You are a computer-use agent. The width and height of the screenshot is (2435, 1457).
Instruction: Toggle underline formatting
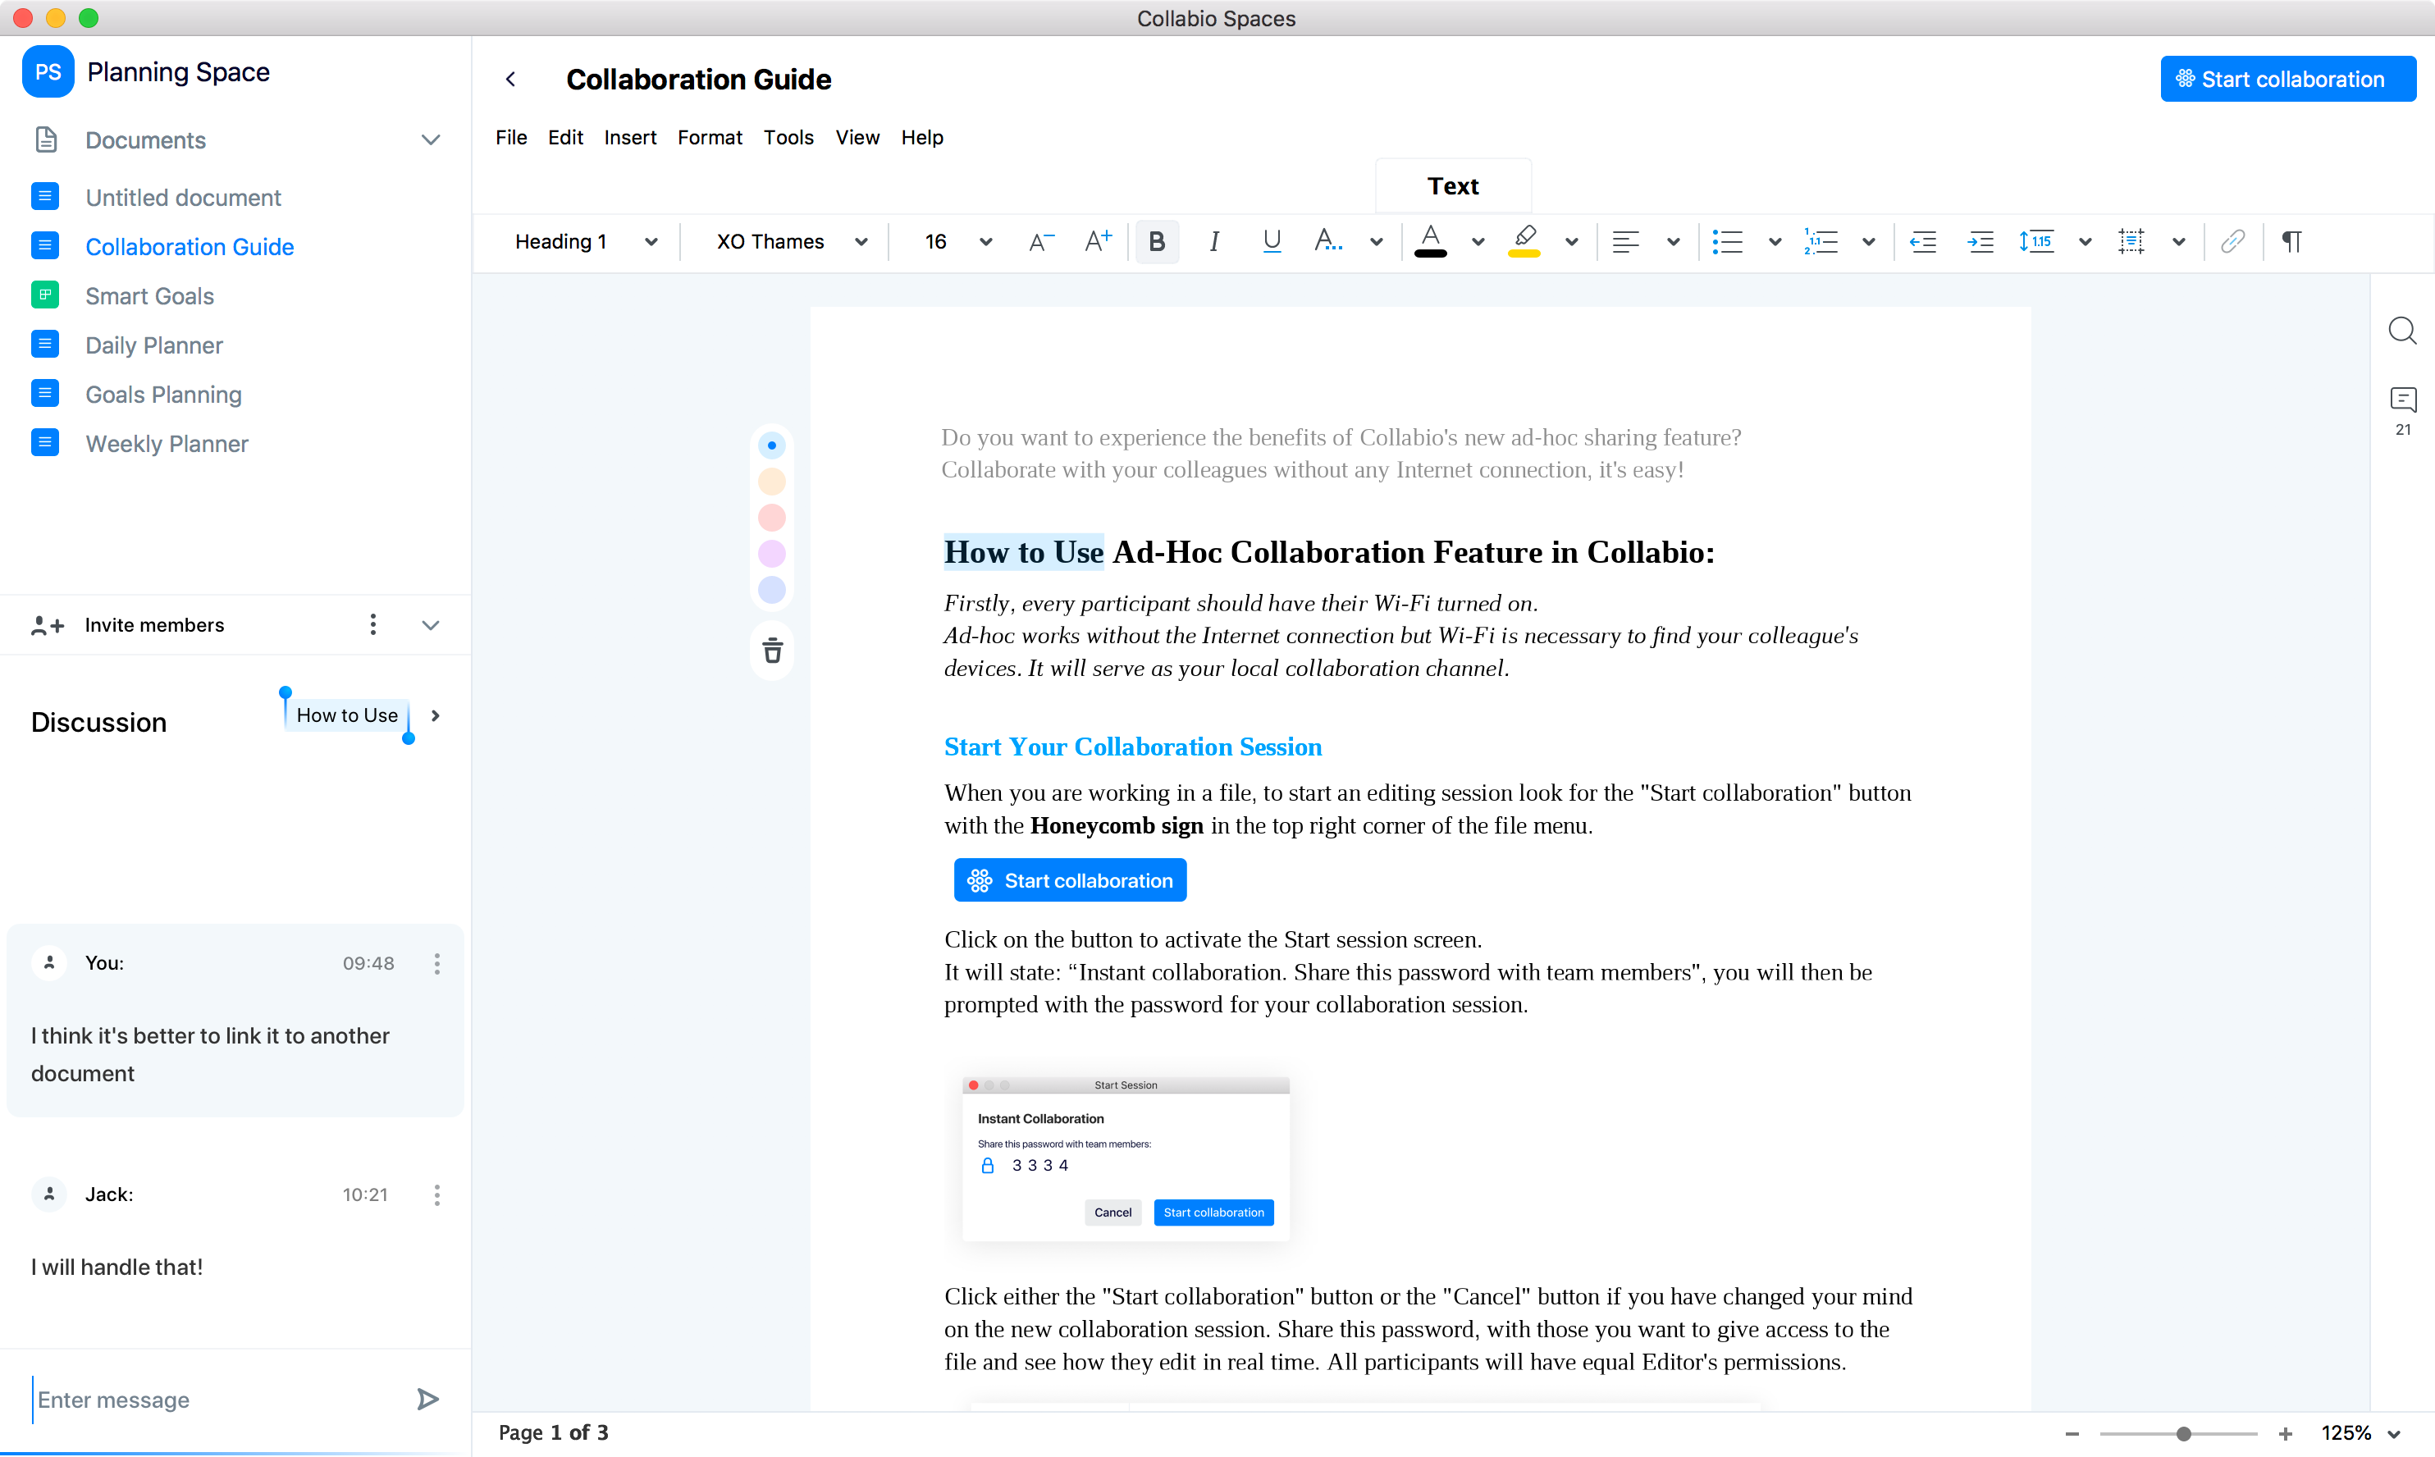click(1272, 241)
